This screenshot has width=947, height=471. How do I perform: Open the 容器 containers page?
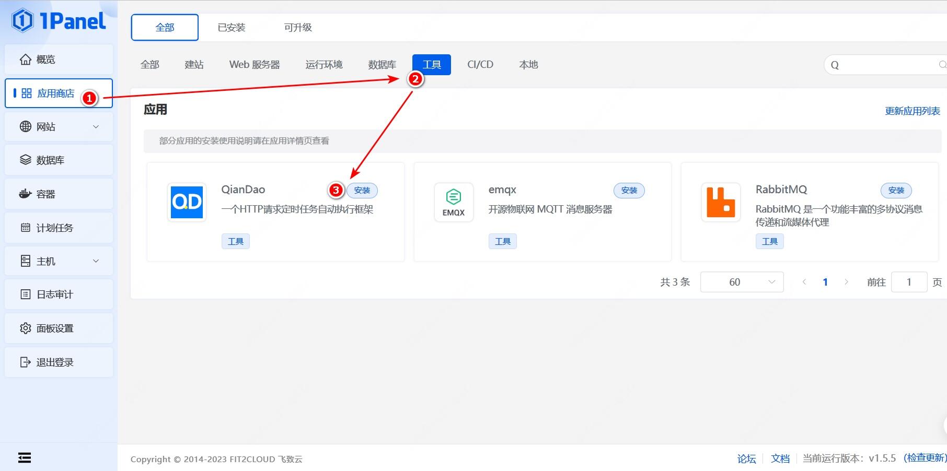[59, 194]
